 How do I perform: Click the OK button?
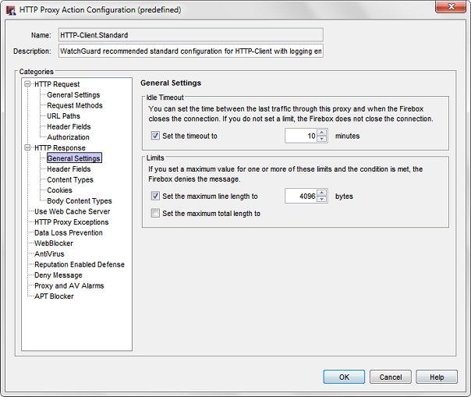(x=344, y=377)
